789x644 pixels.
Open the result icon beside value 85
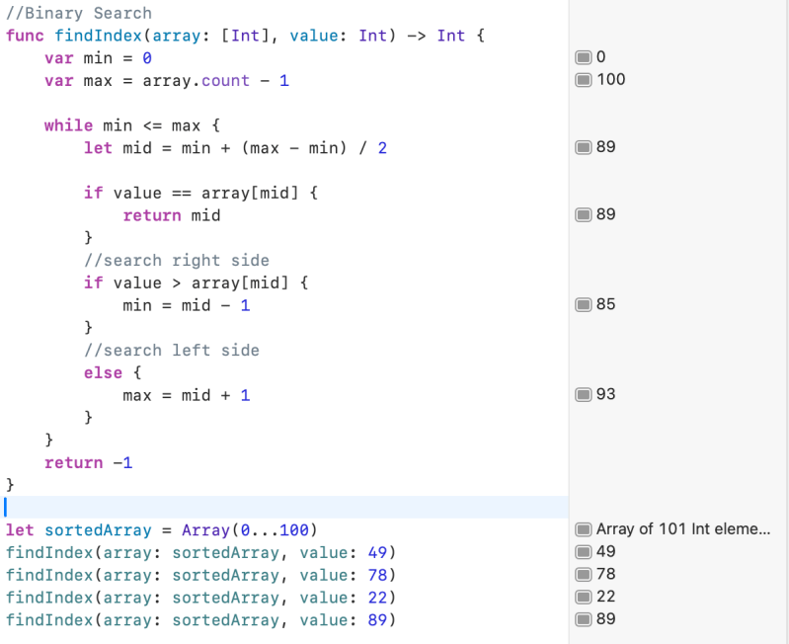(x=583, y=305)
